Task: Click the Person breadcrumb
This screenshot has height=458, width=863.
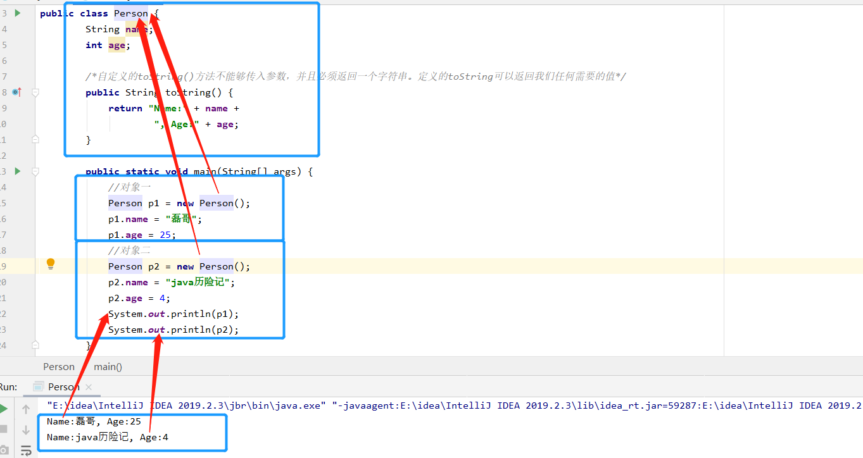Action: coord(59,366)
